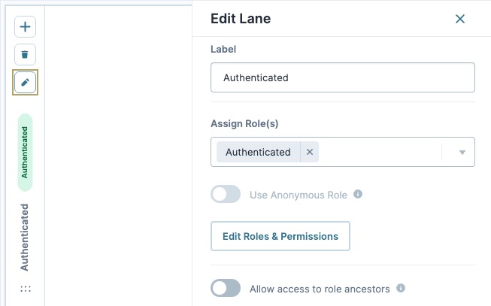Click the vertical Authenticated lane title
The image size is (491, 306).
(24, 238)
